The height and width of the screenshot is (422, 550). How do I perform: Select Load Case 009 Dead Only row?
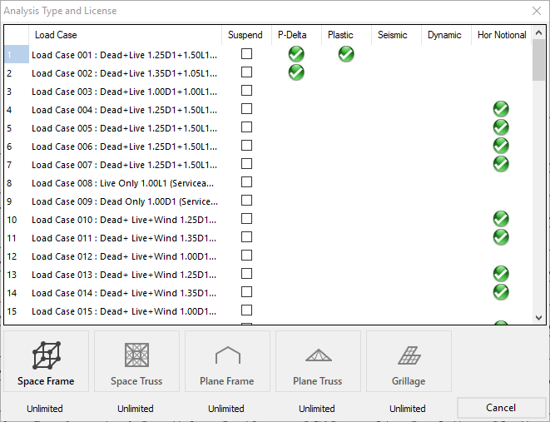(125, 201)
